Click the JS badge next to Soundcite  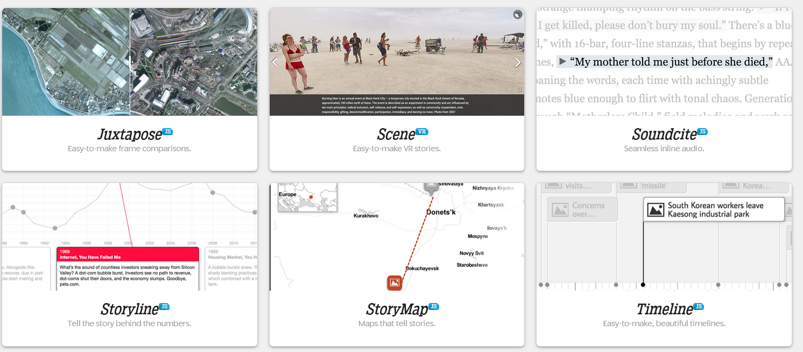[702, 132]
